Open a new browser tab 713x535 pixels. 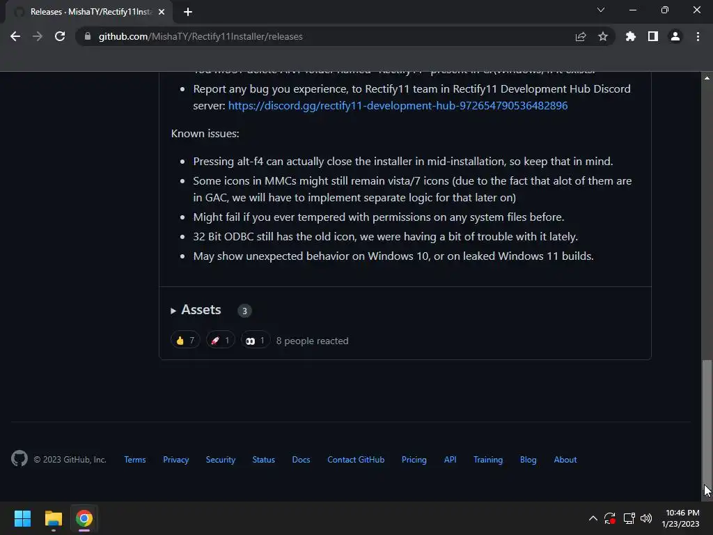[x=188, y=12]
